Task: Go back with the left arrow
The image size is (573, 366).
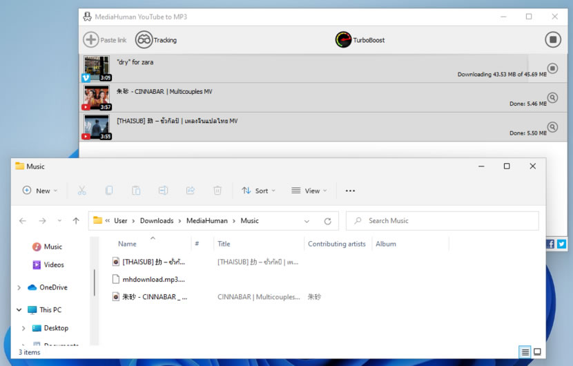Action: pyautogui.click(x=23, y=221)
